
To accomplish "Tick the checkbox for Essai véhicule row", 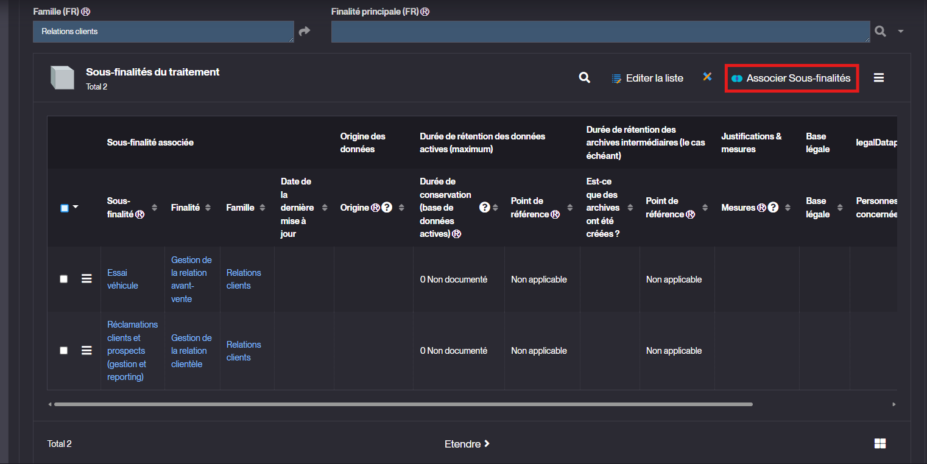I will (64, 279).
